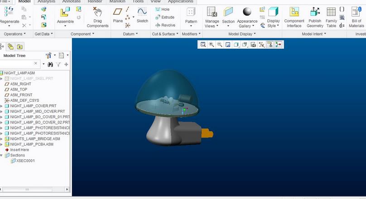Select NIGHT_LAMP_PCBA.ASM in the tree

(x=32, y=144)
